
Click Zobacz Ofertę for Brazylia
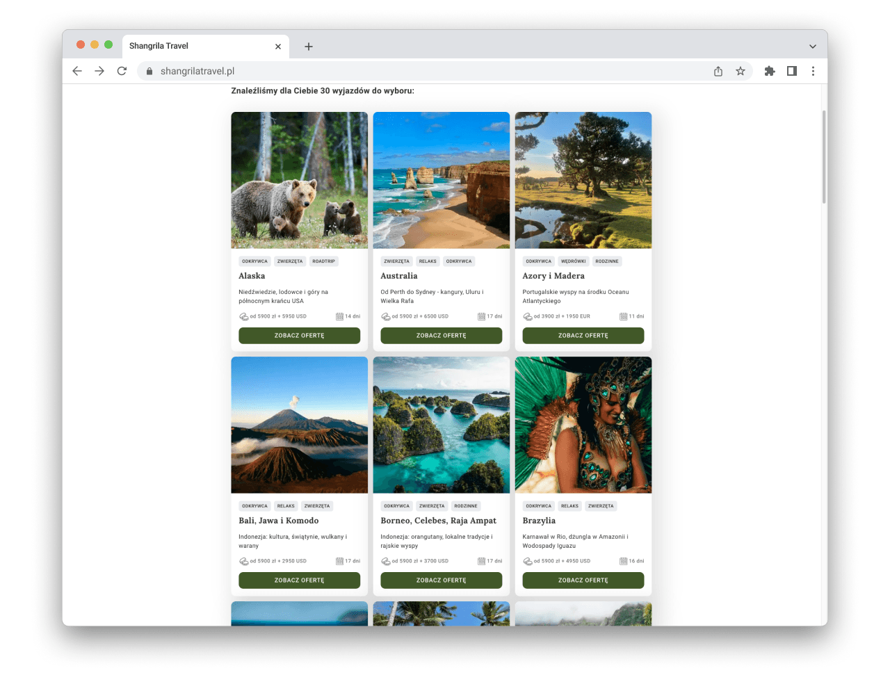(x=583, y=580)
